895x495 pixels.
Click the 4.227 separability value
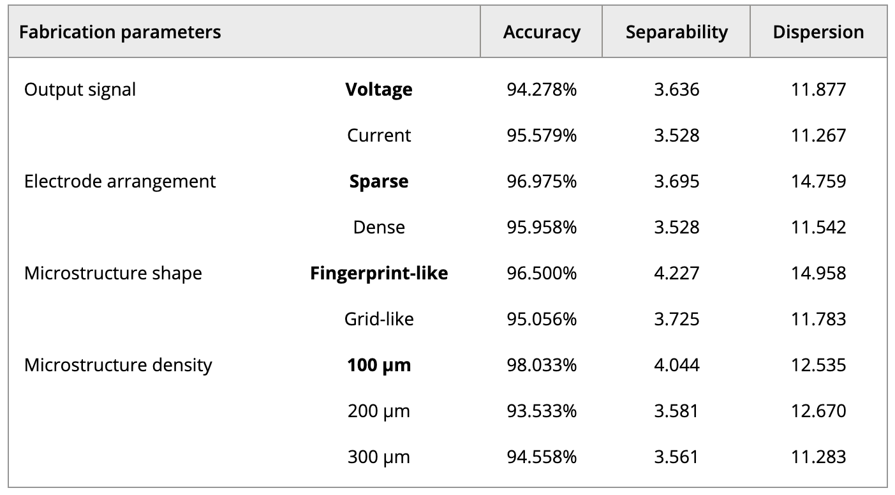pyautogui.click(x=676, y=273)
